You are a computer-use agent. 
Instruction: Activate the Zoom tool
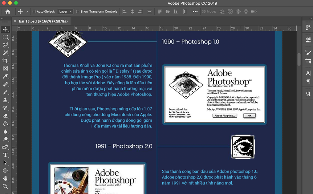tap(5, 186)
